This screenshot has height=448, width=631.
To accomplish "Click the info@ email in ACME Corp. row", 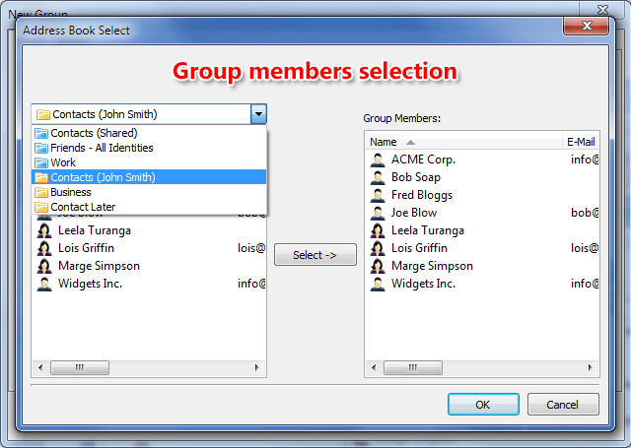I will point(585,160).
